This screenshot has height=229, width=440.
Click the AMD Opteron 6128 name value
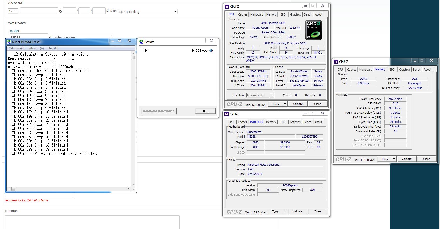coord(273,23)
